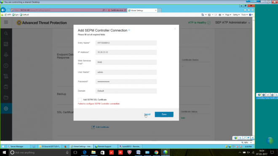This screenshot has height=156, width=278.
Task: Enable Add SEPM SSL Certificate checkbox
Action: coord(80,100)
